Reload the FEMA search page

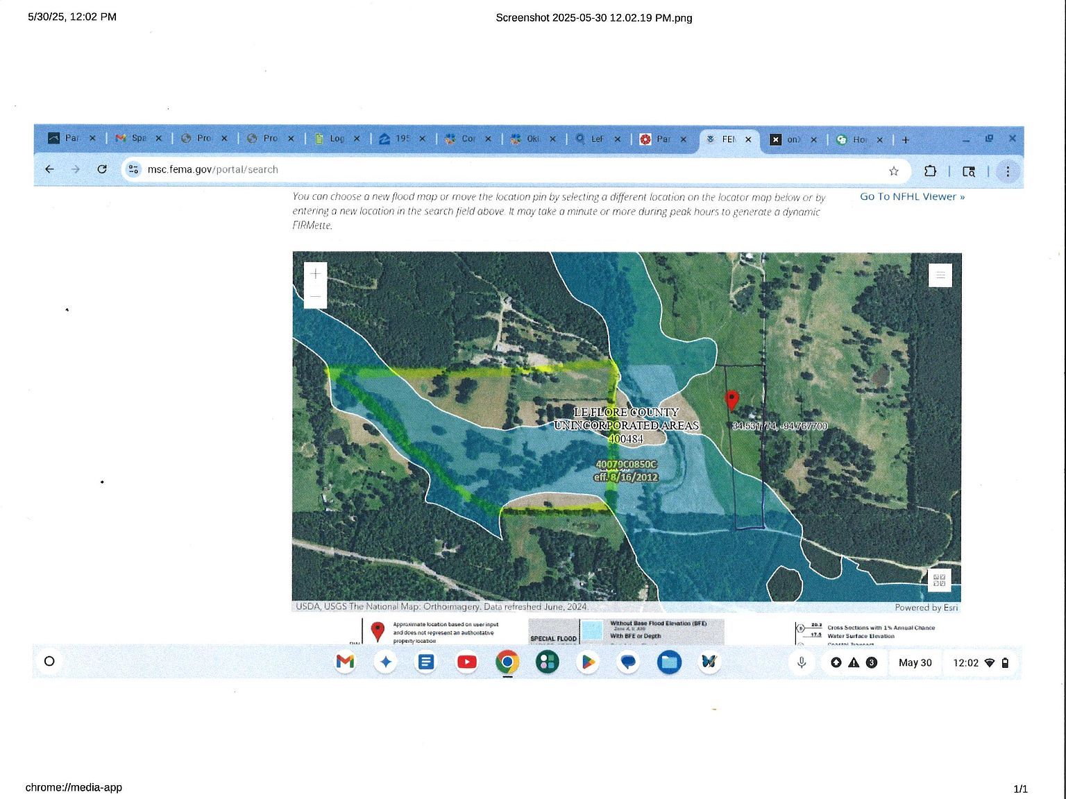tap(102, 169)
